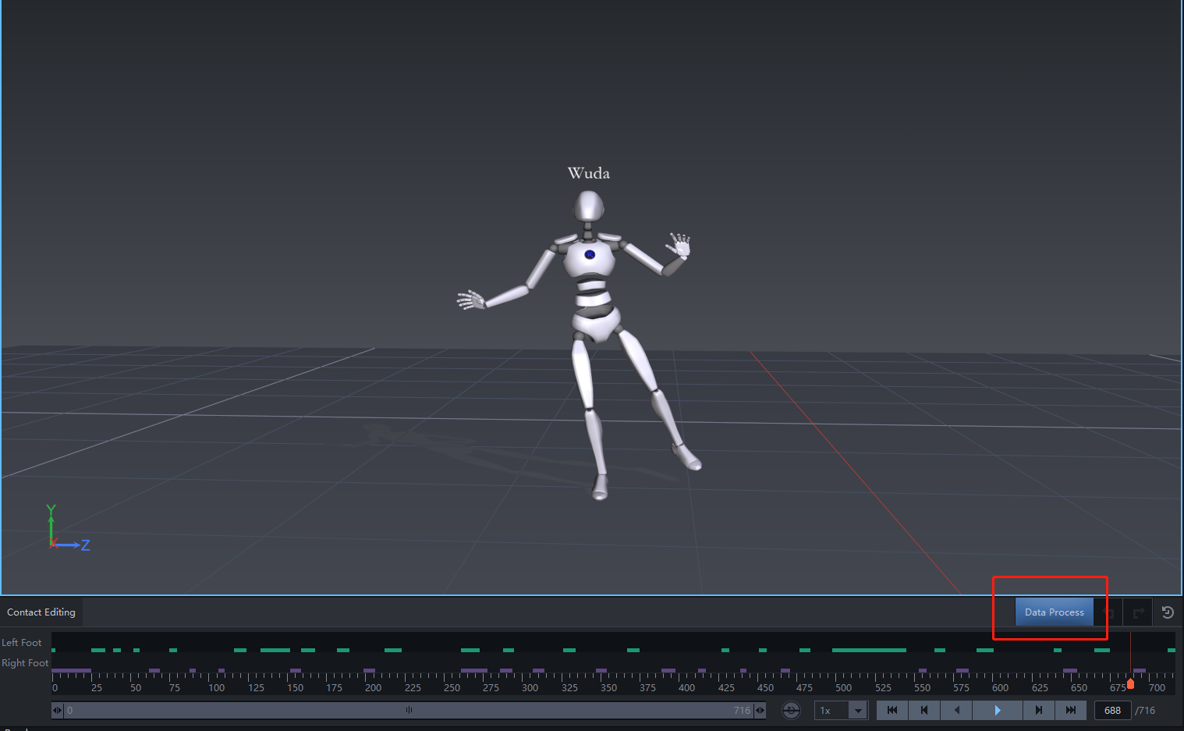Click the orange playhead marker on the timeline
1184x731 pixels.
pyautogui.click(x=1130, y=684)
